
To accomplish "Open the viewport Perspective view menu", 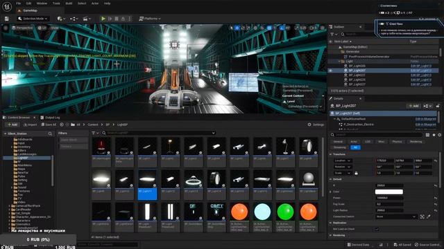I will click(22, 28).
